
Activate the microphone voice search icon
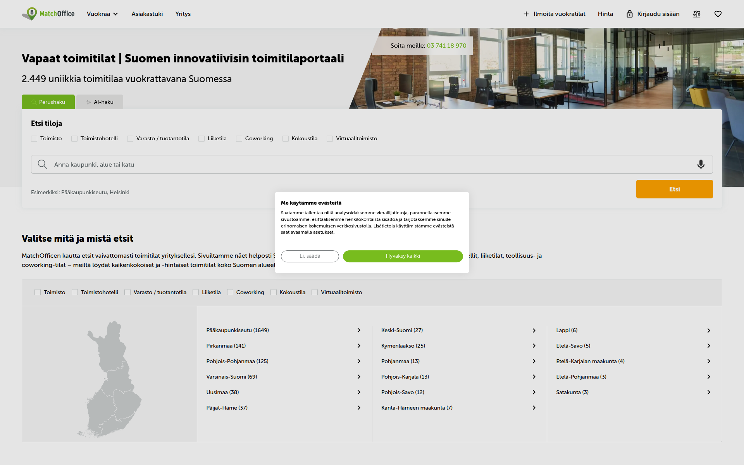(701, 164)
